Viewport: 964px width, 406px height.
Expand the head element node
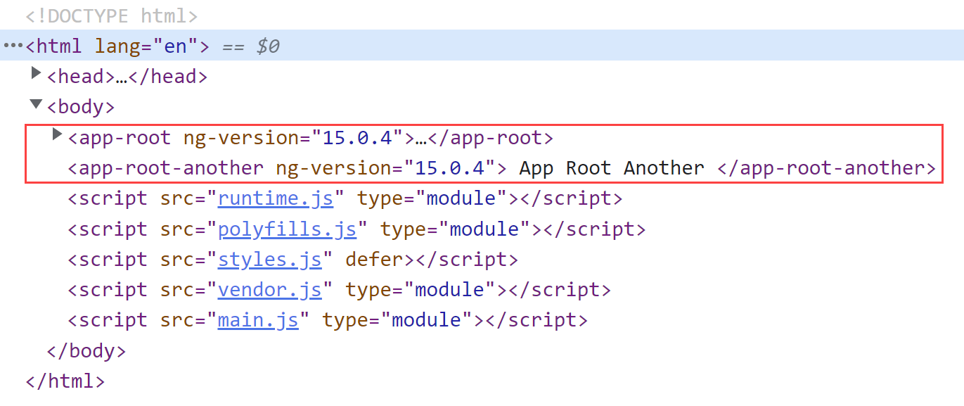pos(37,73)
